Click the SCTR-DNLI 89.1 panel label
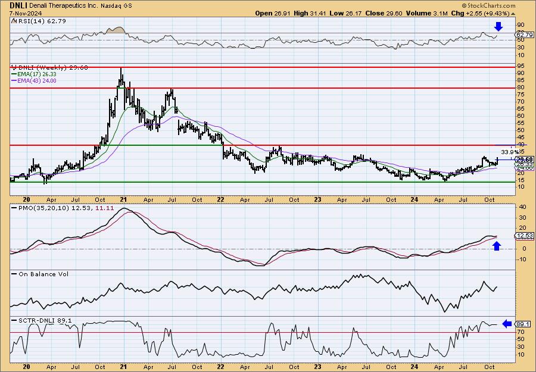The height and width of the screenshot is (372, 536). [x=45, y=320]
